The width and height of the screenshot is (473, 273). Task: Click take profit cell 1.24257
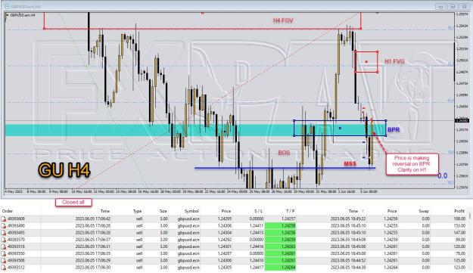pos(288,219)
